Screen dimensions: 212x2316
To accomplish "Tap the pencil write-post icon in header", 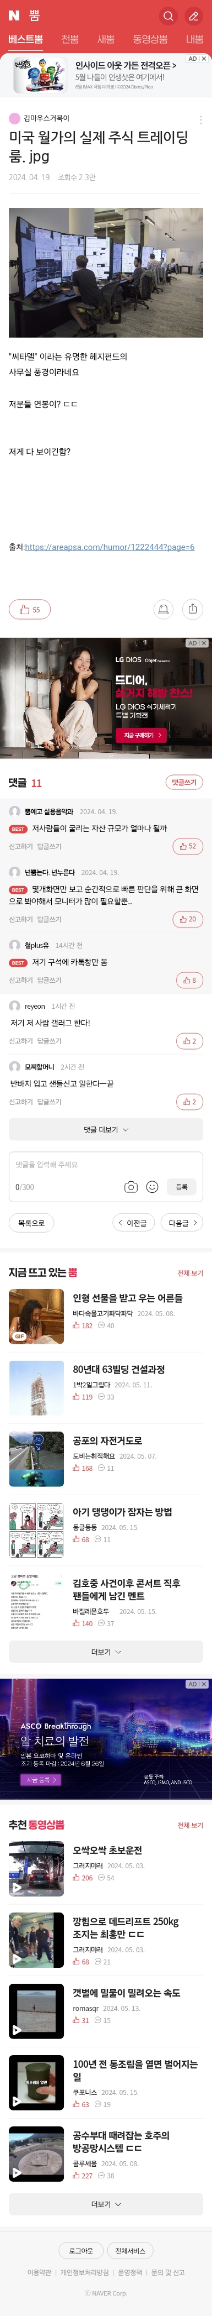I will (193, 15).
